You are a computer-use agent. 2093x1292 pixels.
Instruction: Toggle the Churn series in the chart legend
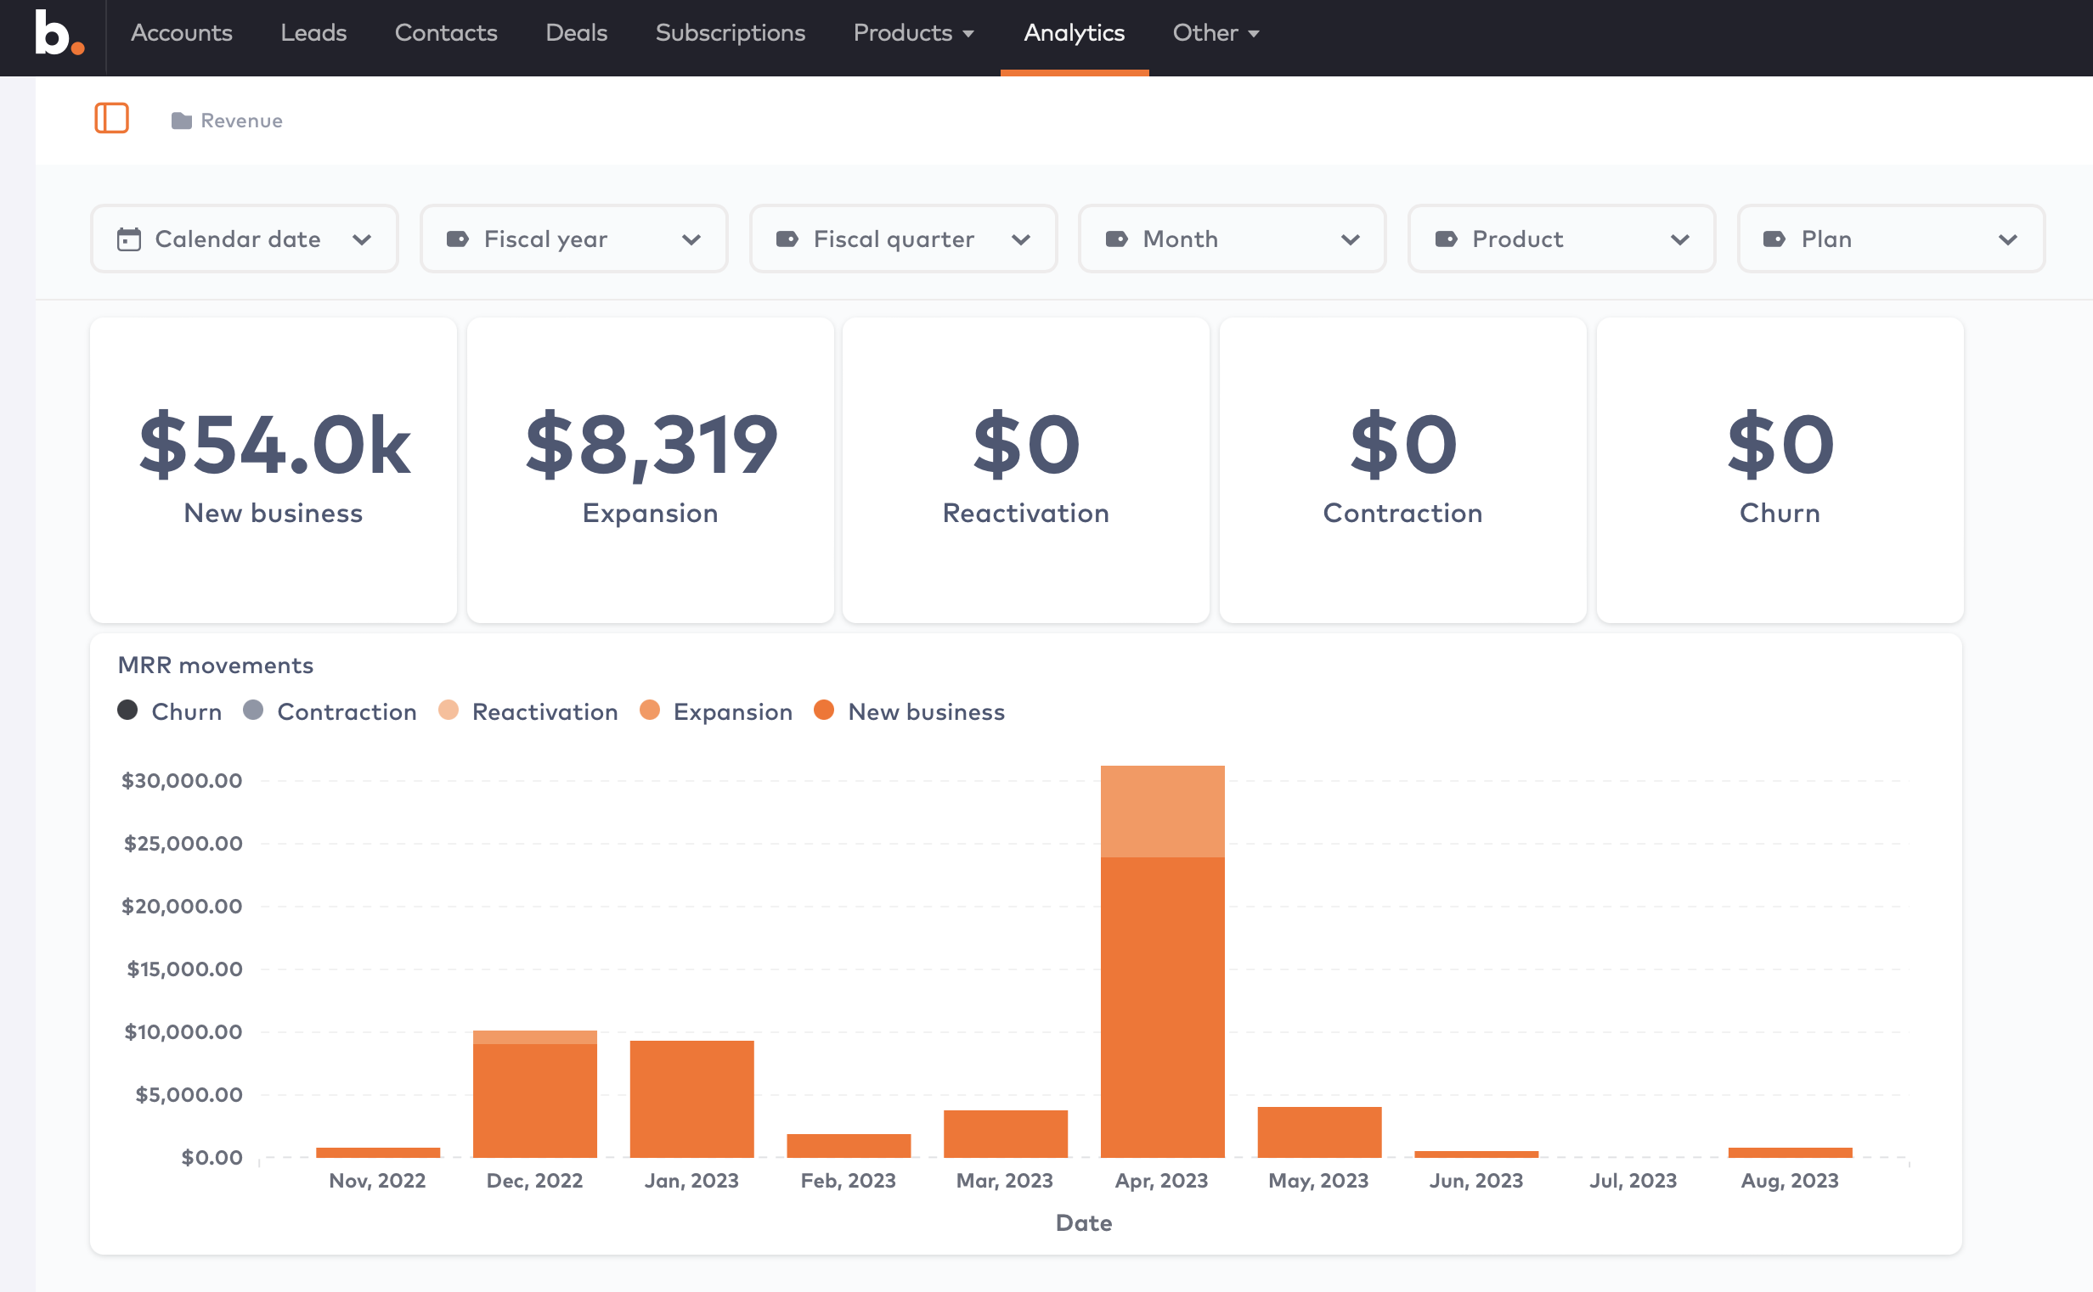tap(168, 711)
